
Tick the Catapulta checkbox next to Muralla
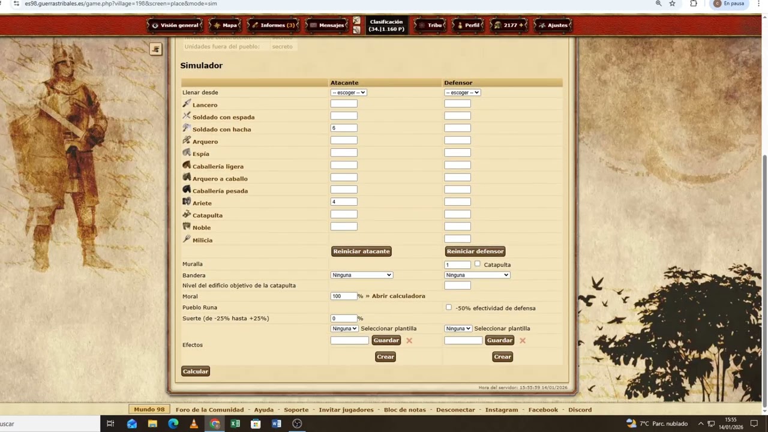click(x=478, y=263)
